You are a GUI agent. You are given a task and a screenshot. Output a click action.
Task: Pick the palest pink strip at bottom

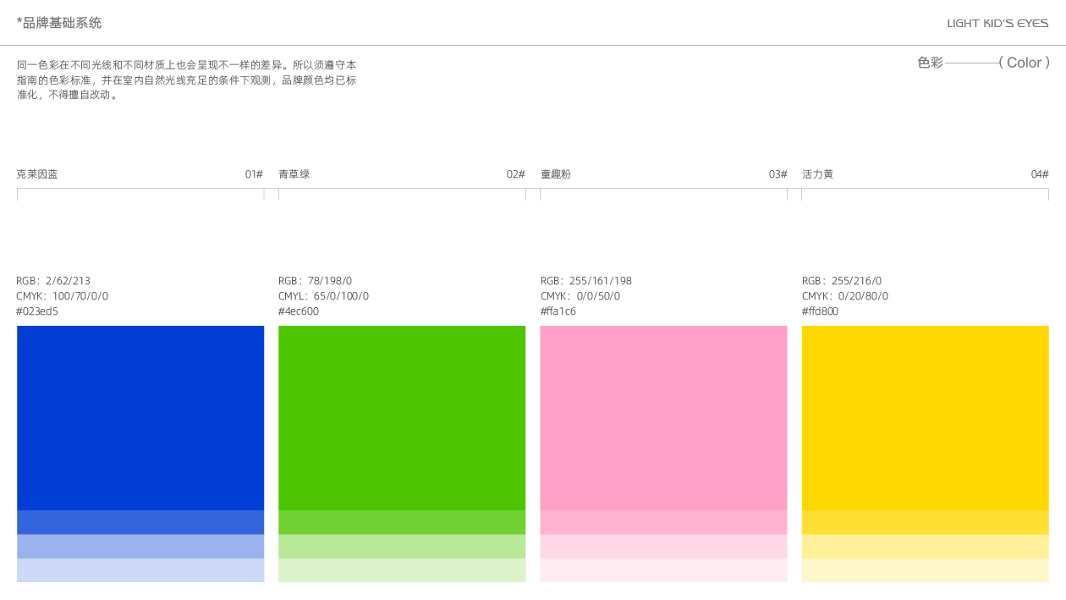[x=663, y=570]
